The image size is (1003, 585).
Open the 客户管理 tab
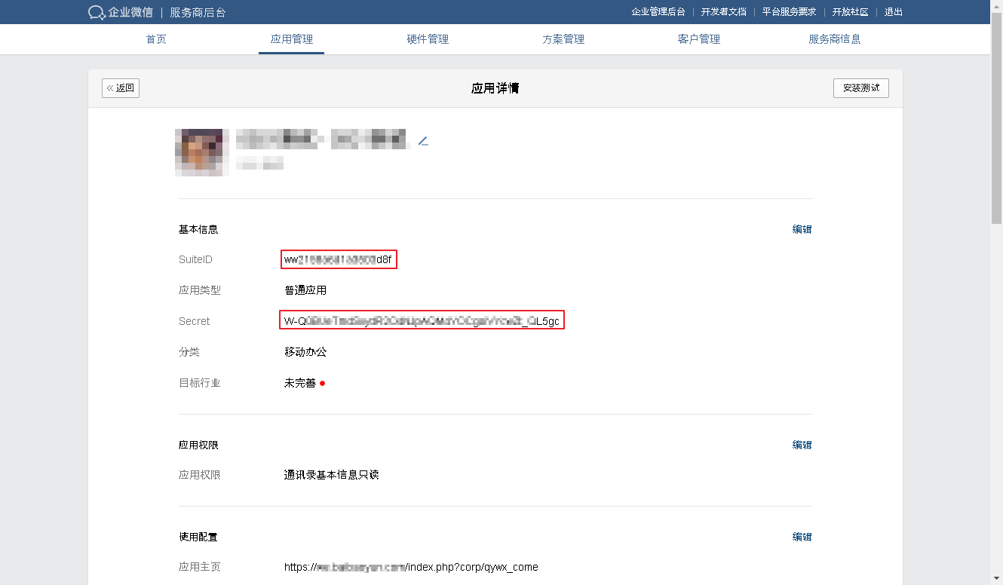(699, 39)
